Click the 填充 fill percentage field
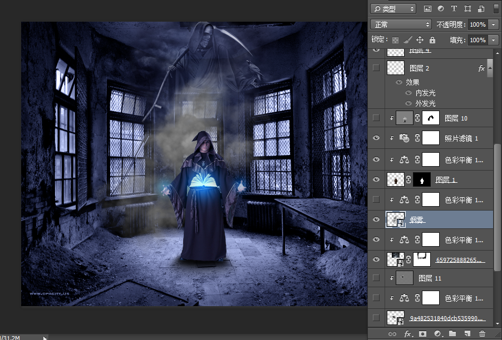Viewport: 502px width, 340px height. pos(477,40)
